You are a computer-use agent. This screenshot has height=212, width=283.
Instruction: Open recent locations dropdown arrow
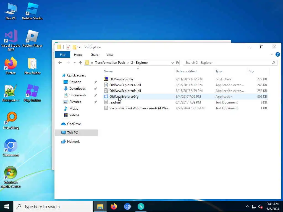[75, 63]
